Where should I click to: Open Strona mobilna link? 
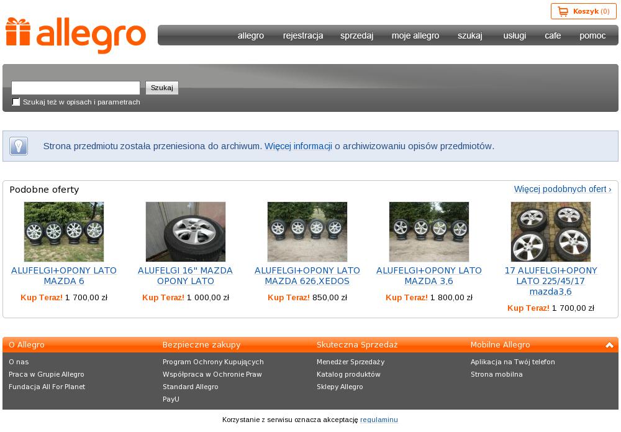coord(497,374)
